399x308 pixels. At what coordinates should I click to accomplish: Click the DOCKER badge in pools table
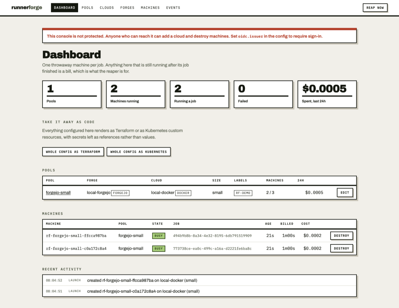pyautogui.click(x=183, y=193)
